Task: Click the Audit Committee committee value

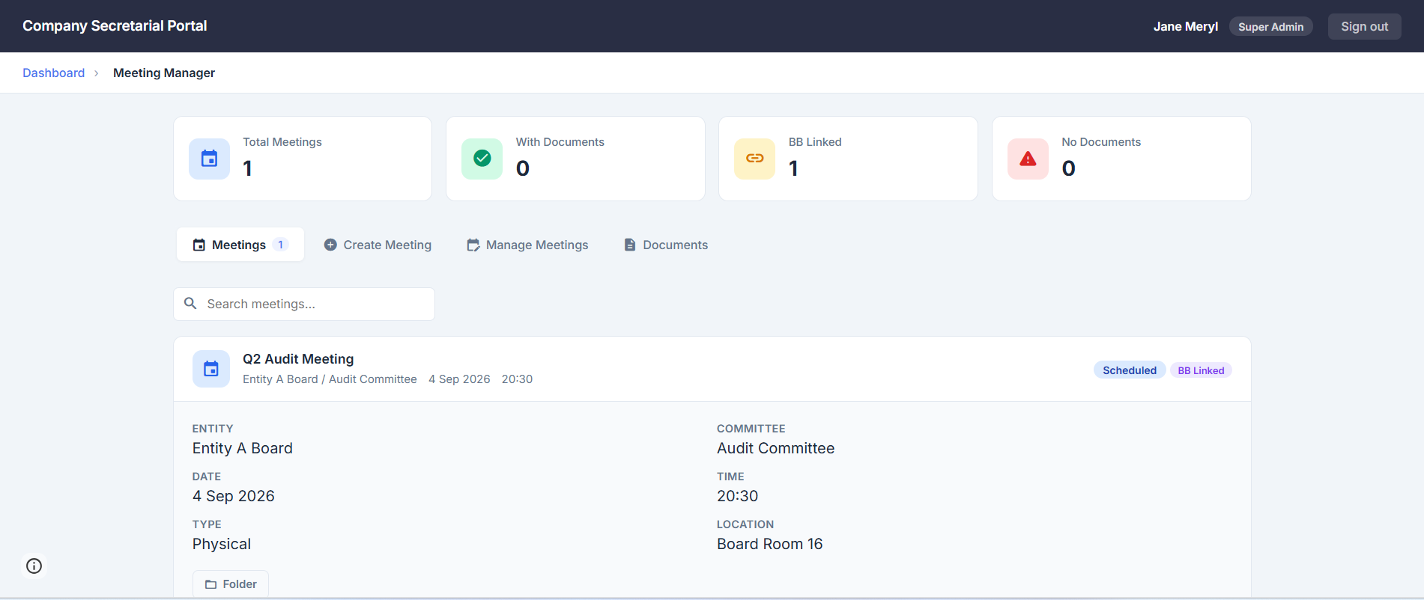Action: (776, 448)
